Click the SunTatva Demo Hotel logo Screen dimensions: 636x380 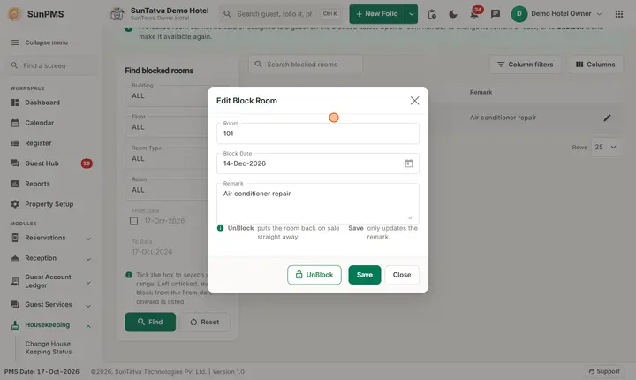tap(117, 14)
